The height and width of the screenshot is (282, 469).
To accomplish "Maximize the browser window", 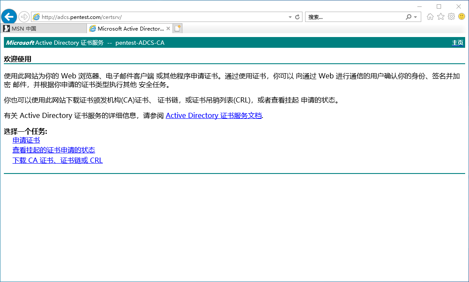I will click(x=439, y=6).
